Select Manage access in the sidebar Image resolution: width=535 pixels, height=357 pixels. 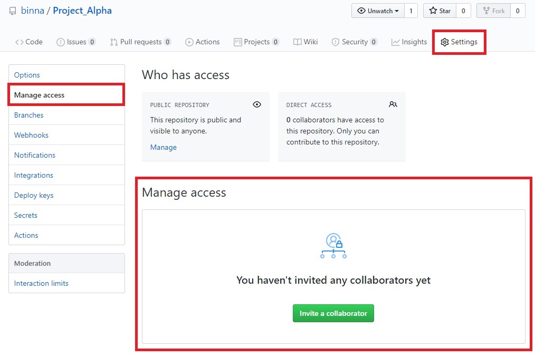point(66,95)
